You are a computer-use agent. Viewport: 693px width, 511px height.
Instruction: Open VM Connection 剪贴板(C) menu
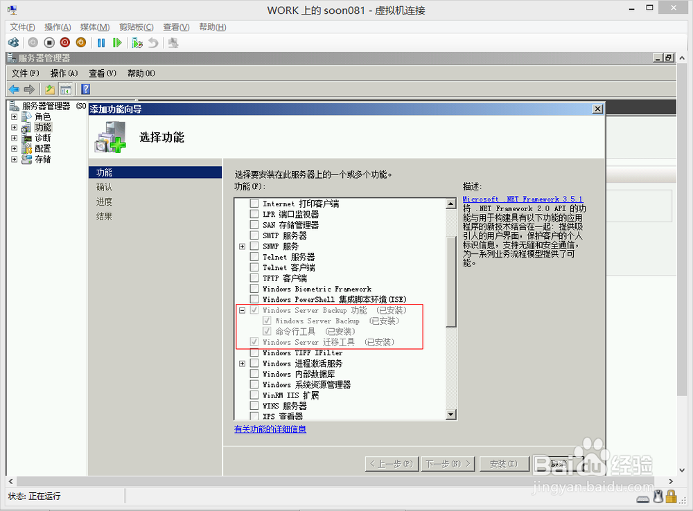(136, 28)
